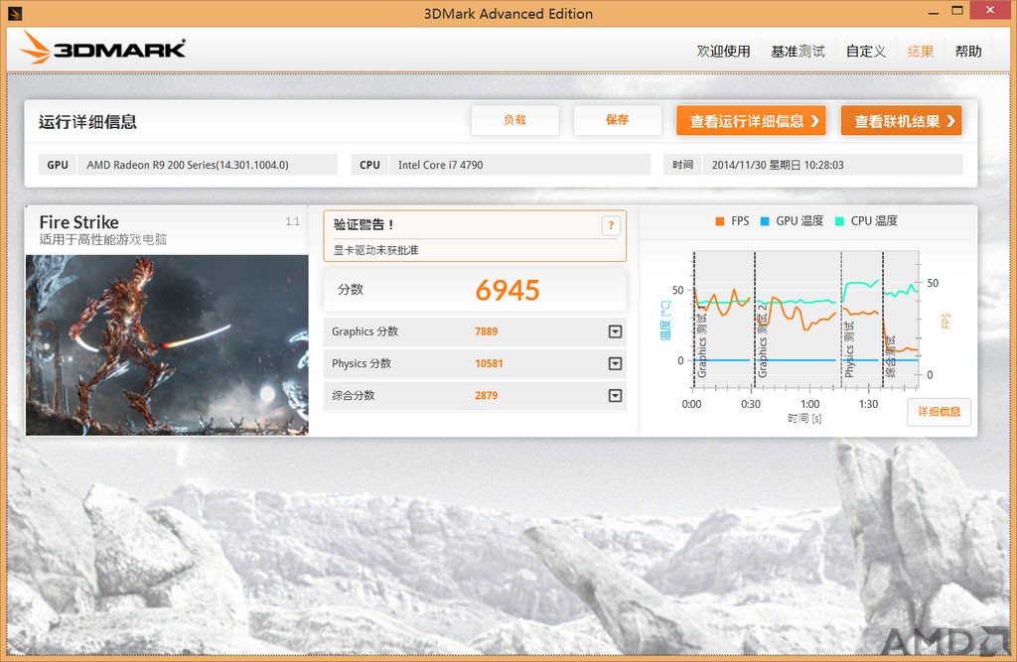Switch to the 基准测试 tab
This screenshot has width=1017, height=662.
798,52
